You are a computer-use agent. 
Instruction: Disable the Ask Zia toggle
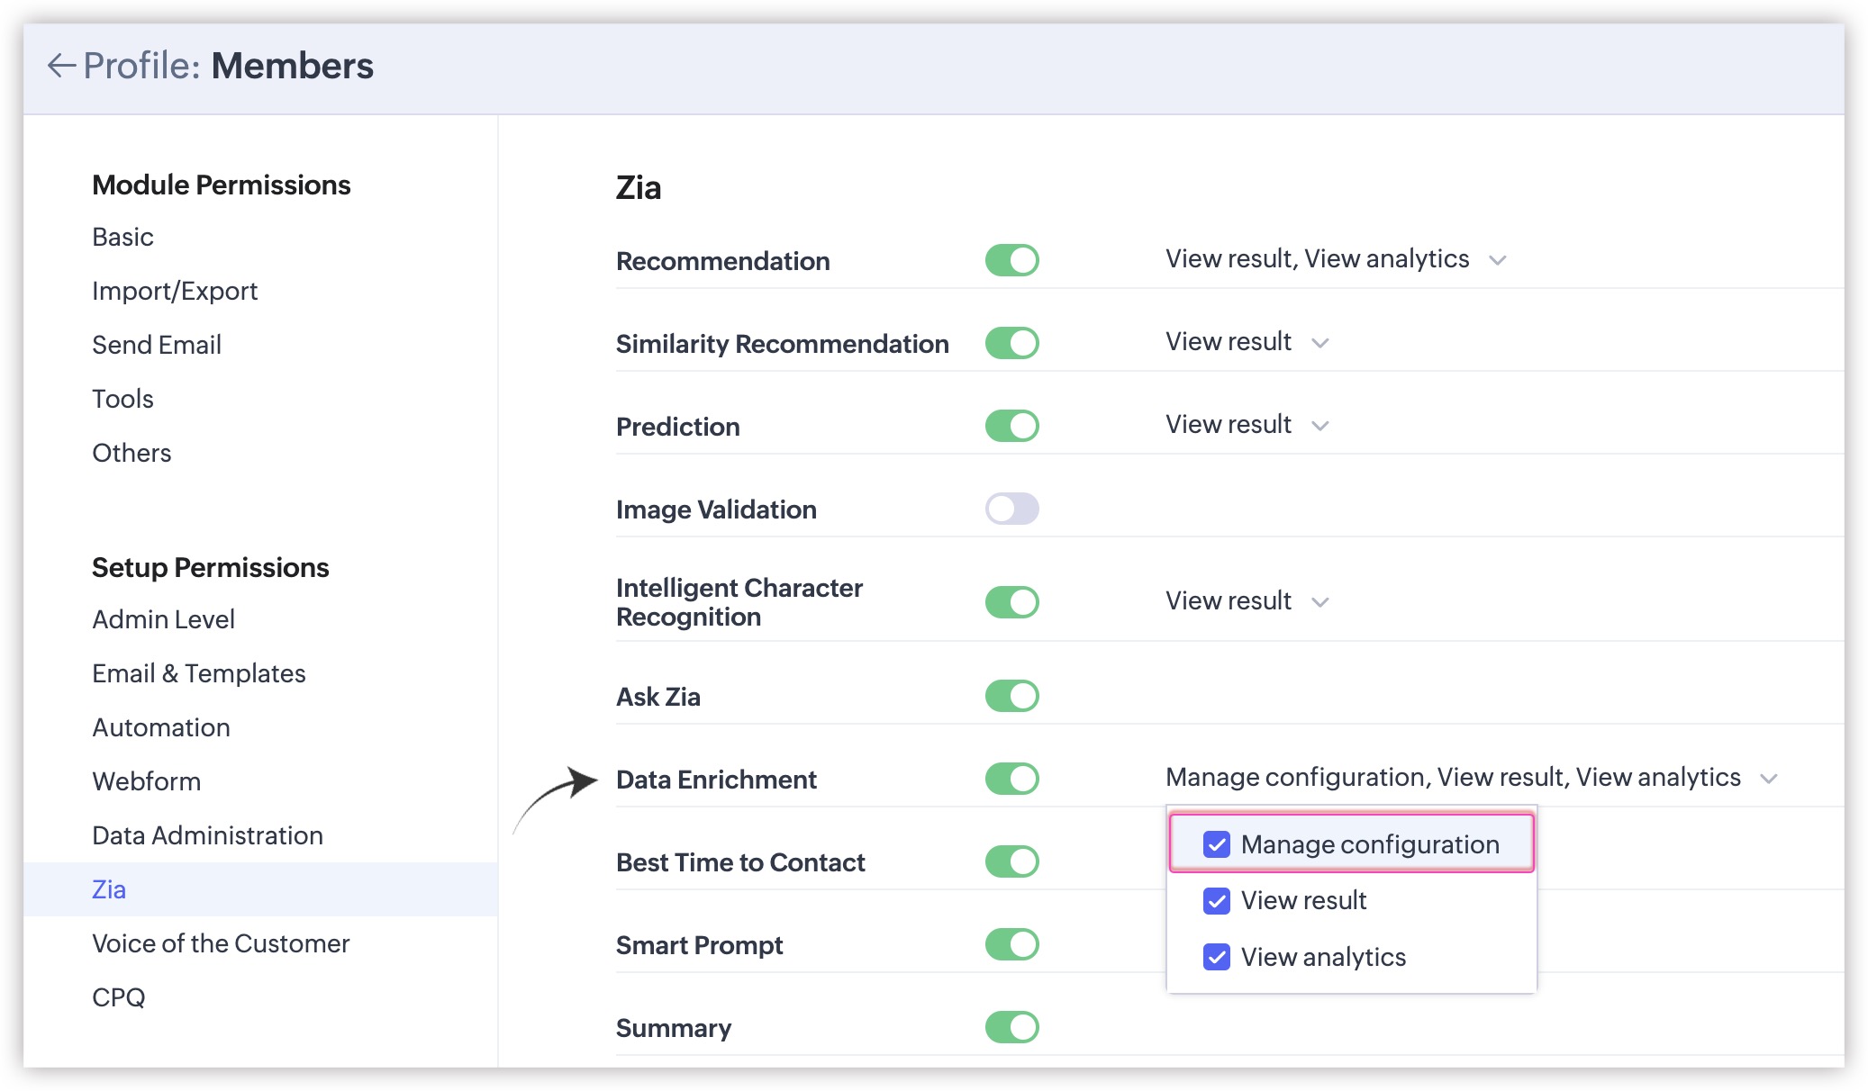(x=1011, y=696)
